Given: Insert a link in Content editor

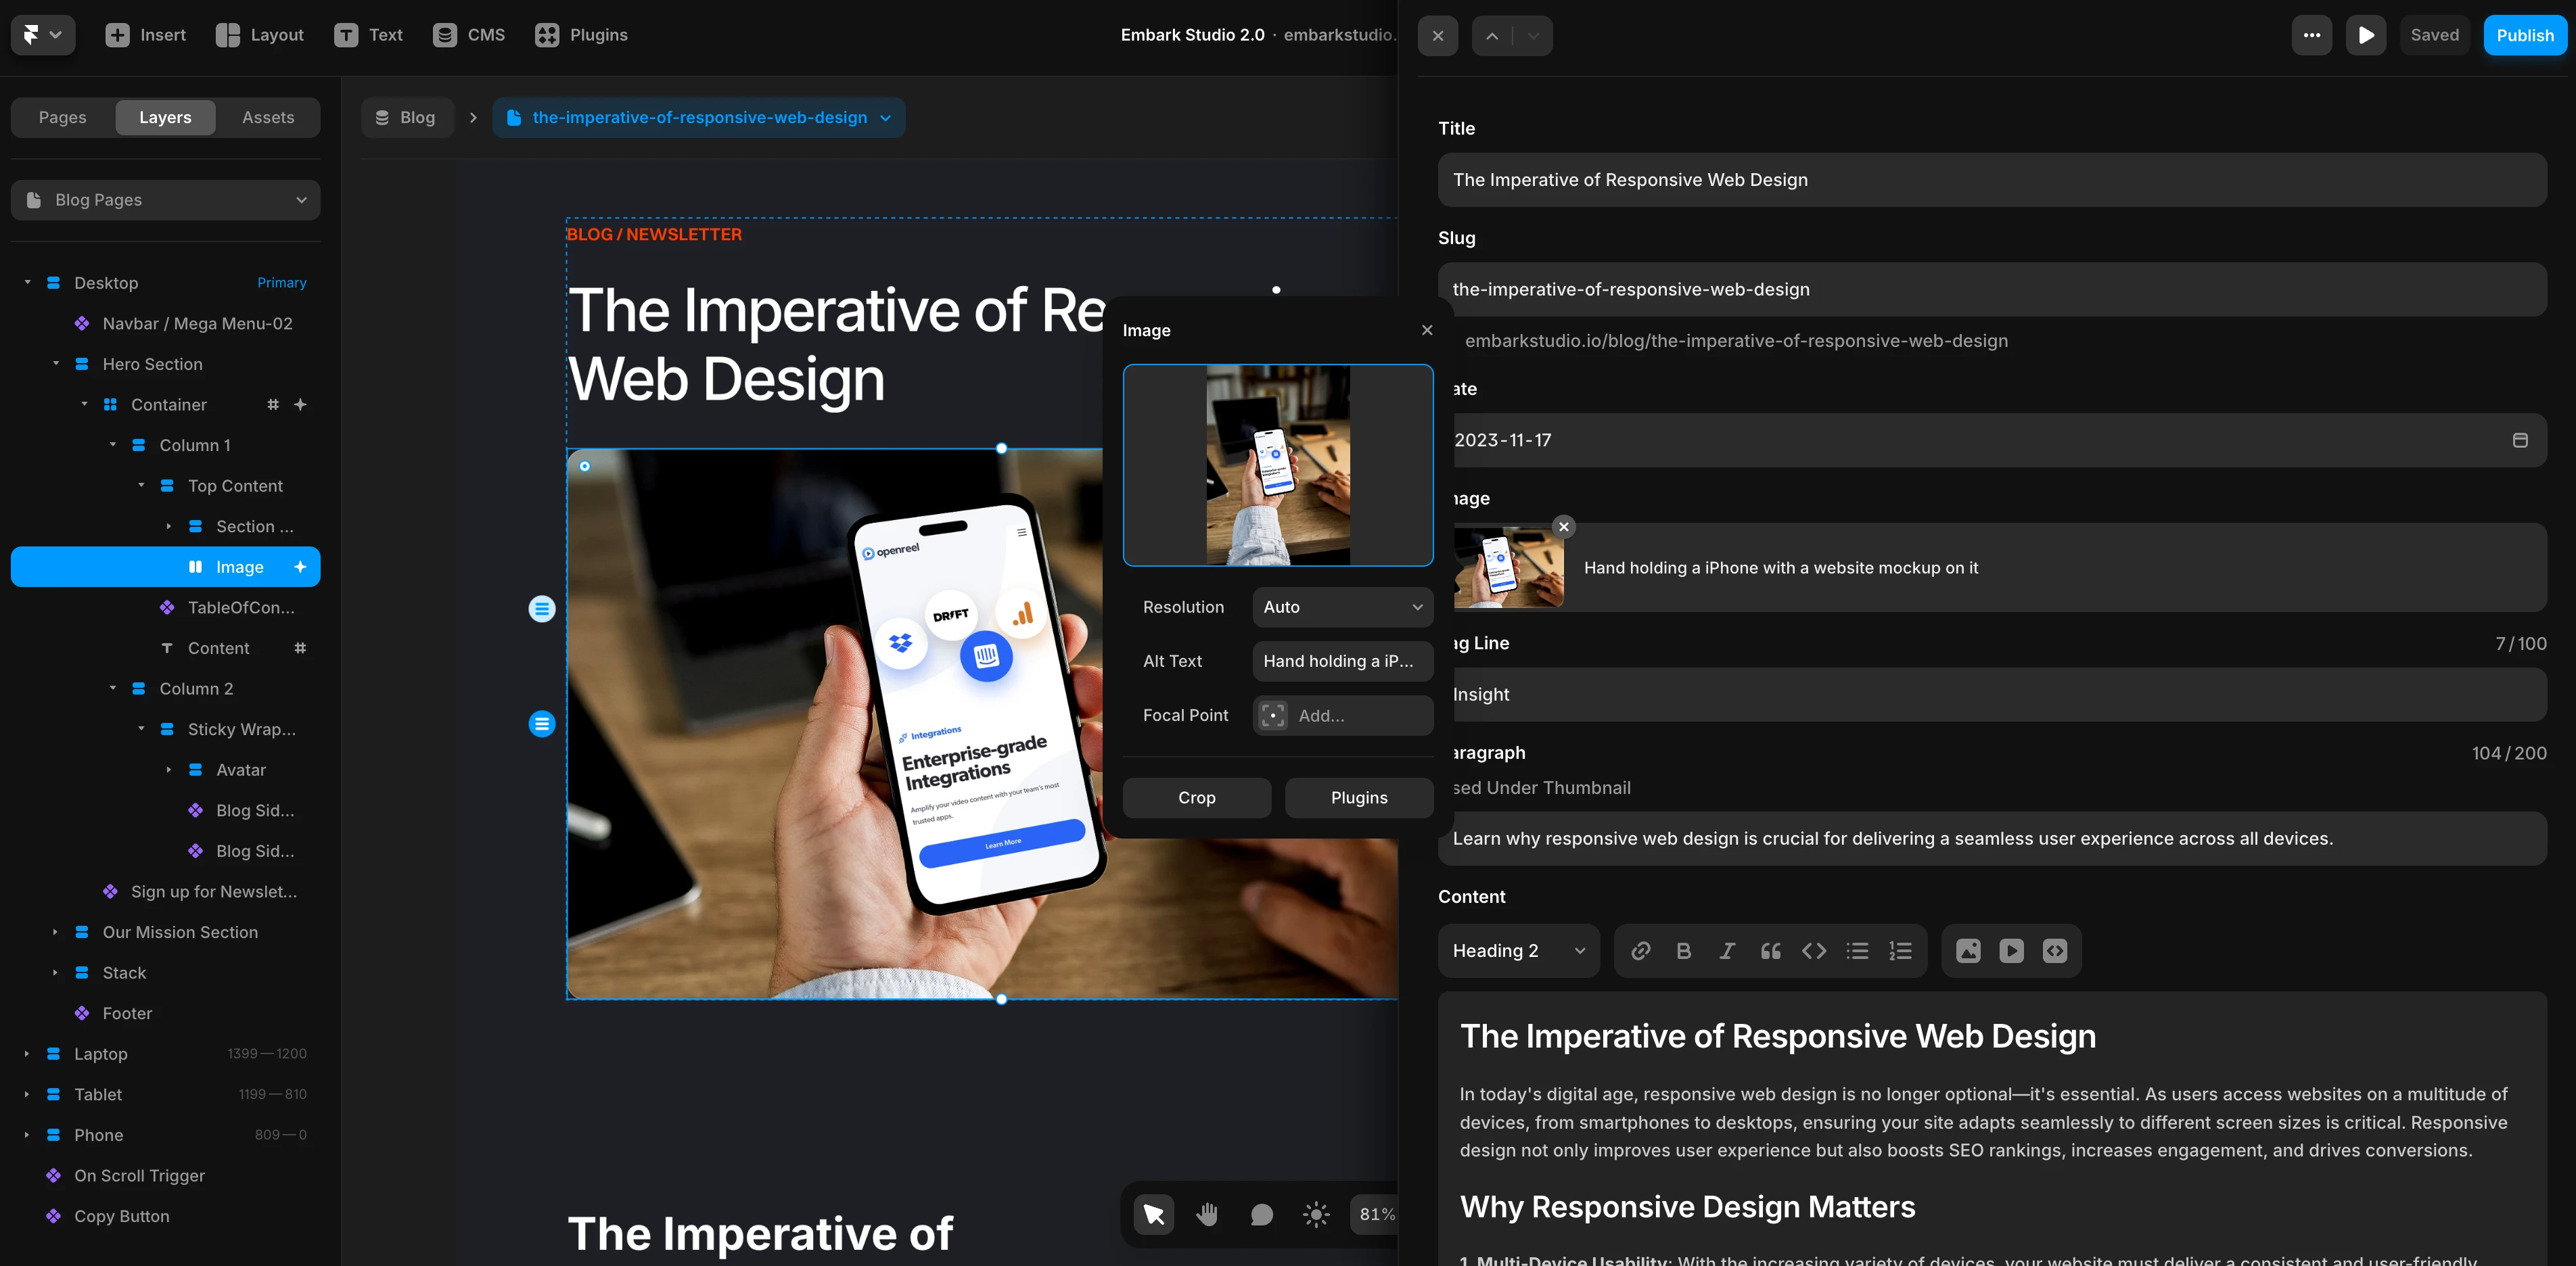Looking at the screenshot, I should point(1640,951).
